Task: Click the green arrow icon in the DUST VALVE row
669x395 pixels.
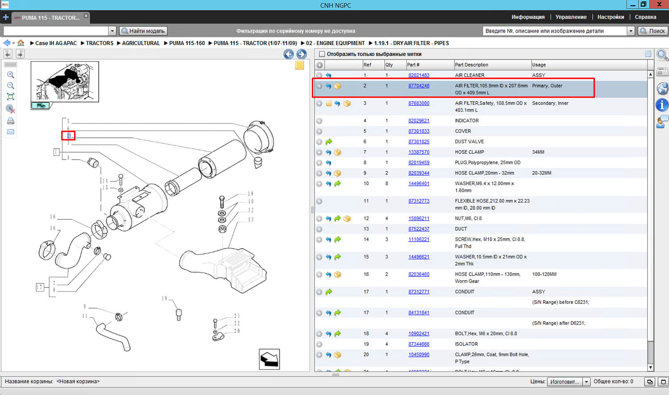Action: click(x=329, y=142)
